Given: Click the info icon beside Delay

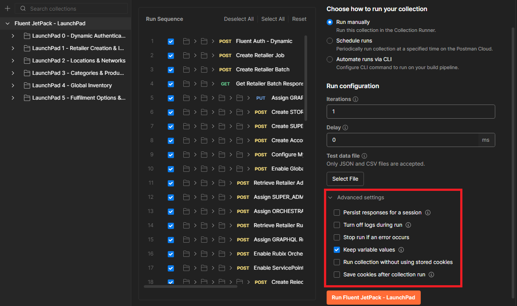Looking at the screenshot, I should [345, 128].
